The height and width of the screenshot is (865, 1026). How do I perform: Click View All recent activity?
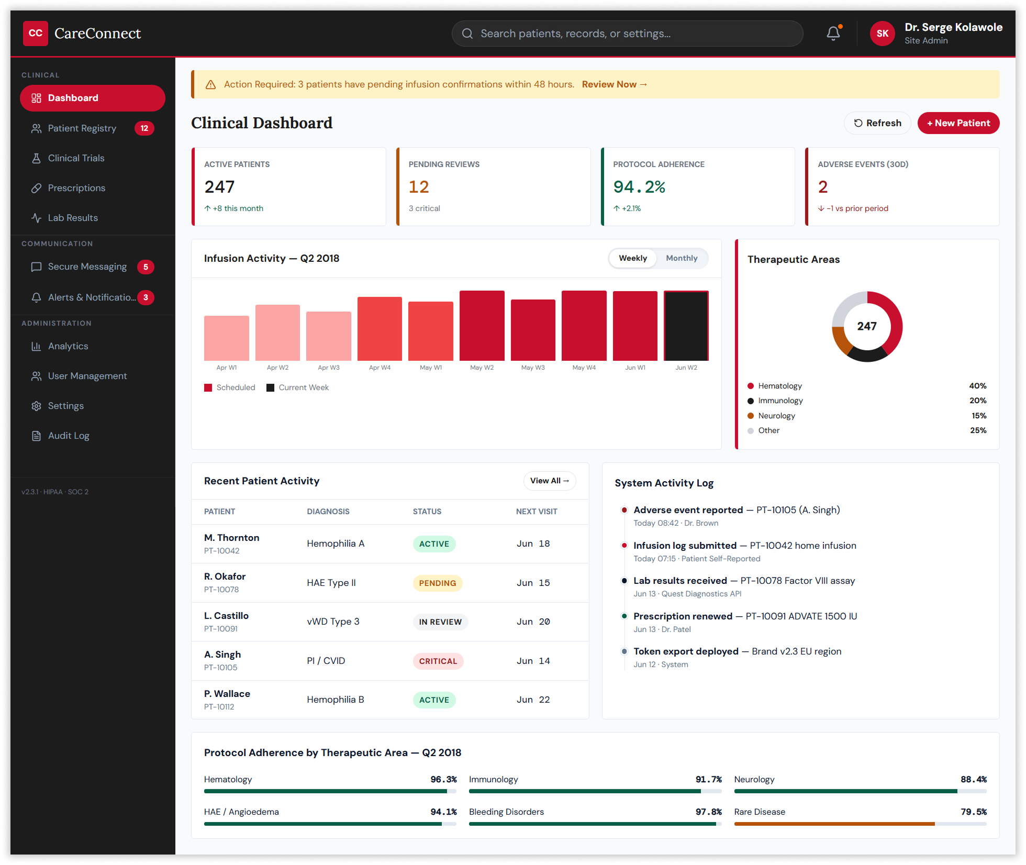tap(549, 481)
